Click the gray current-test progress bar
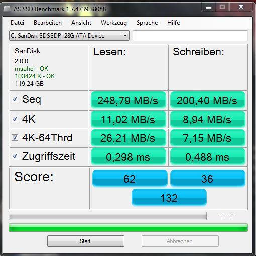256x256 pixels. 107,216
